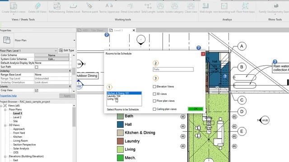Select the Delete Level tool

(x=73, y=8)
